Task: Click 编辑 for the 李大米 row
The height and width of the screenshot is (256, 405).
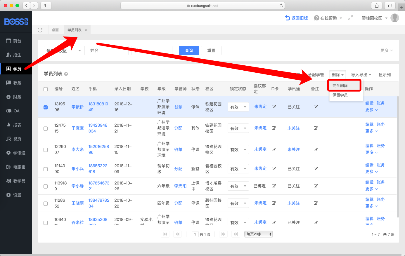Action: tap(369, 146)
